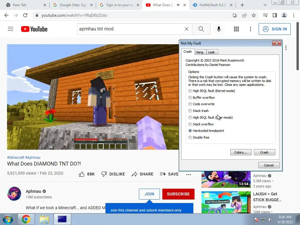The height and width of the screenshot is (225, 300).
Task: Mute tab via speaker icon on YouTube tab
Action: 178,5
